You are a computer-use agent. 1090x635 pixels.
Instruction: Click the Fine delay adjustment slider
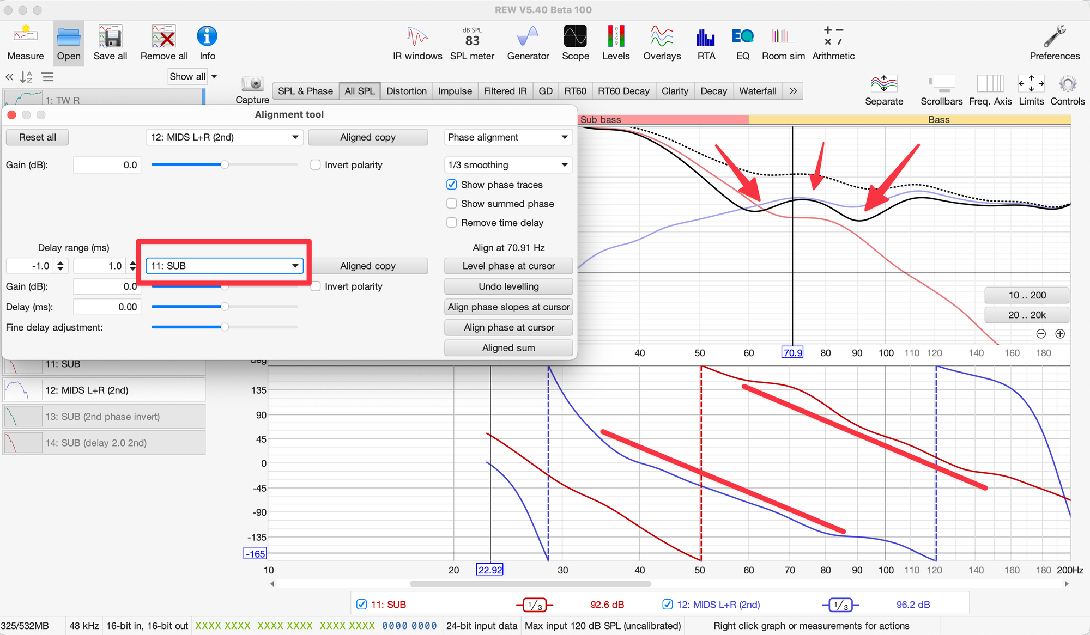pos(224,327)
